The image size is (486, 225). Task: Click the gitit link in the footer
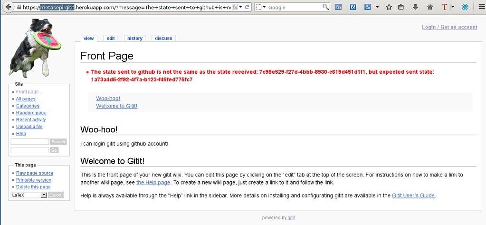coord(291,217)
